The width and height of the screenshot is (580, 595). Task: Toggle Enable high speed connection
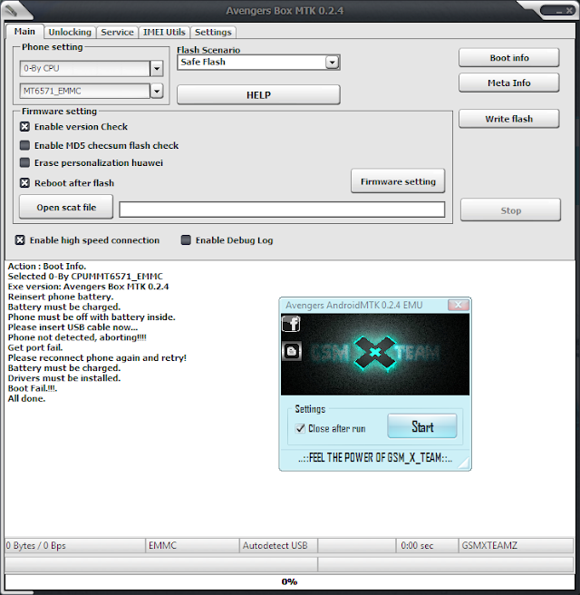20,240
